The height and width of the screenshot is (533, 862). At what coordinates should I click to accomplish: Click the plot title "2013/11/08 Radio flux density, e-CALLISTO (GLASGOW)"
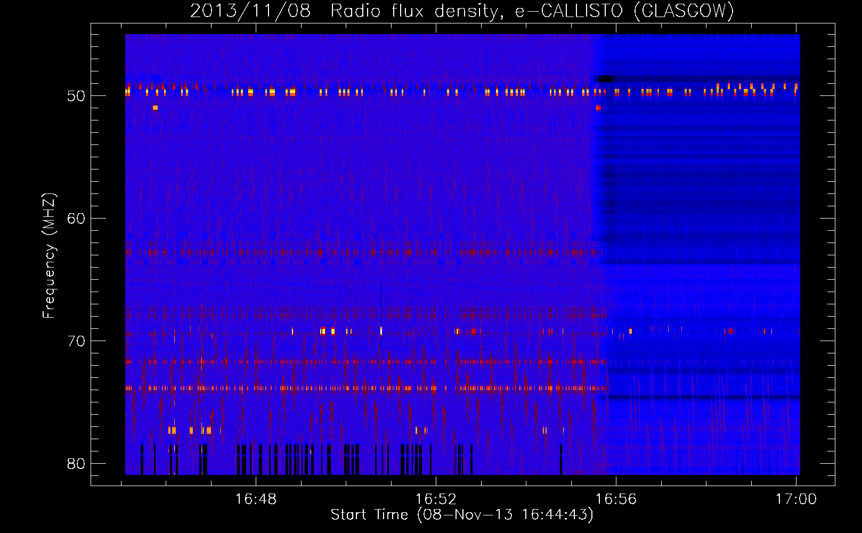462,11
